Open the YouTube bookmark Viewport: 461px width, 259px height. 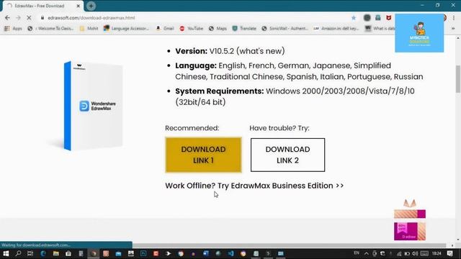pos(192,29)
